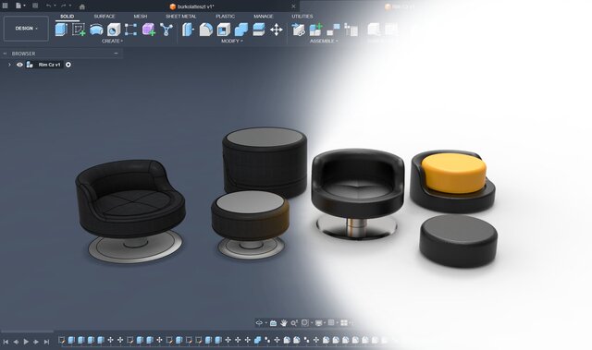This screenshot has width=592, height=350.
Task: Start a new sketch with Create Sketch
Action: point(79,30)
